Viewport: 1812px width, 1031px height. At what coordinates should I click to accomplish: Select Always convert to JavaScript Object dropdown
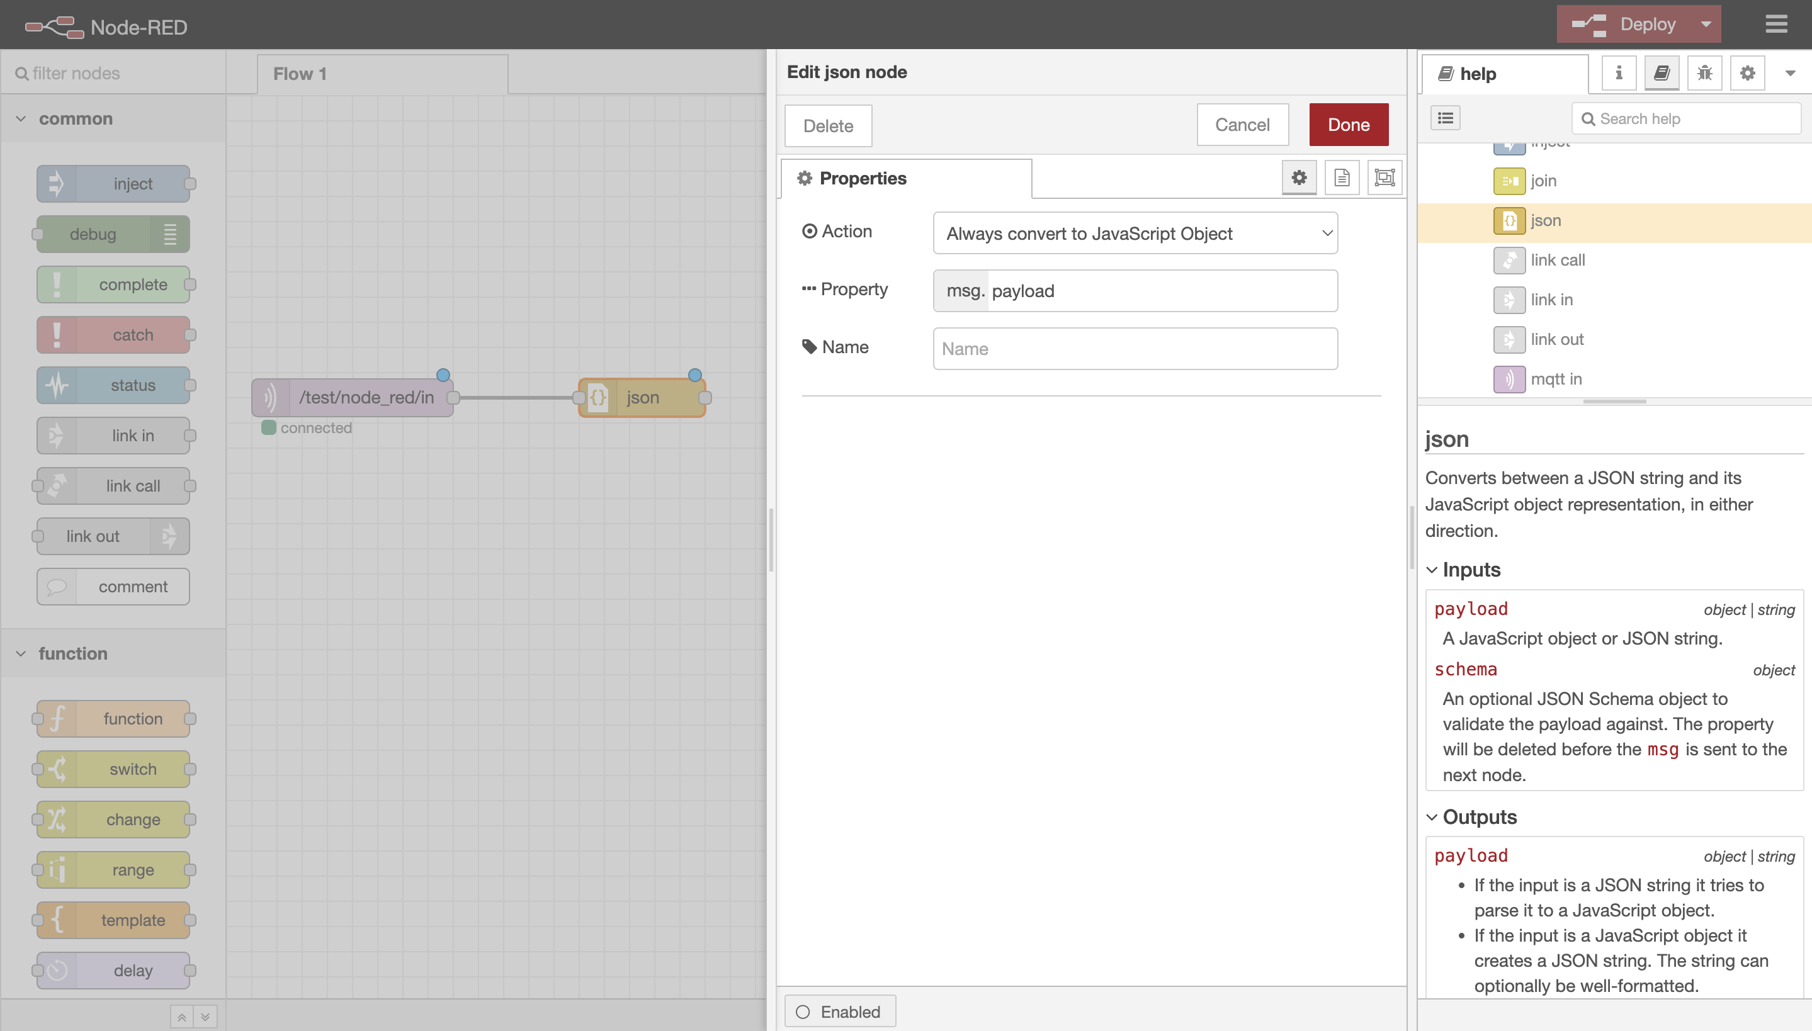[x=1135, y=232]
